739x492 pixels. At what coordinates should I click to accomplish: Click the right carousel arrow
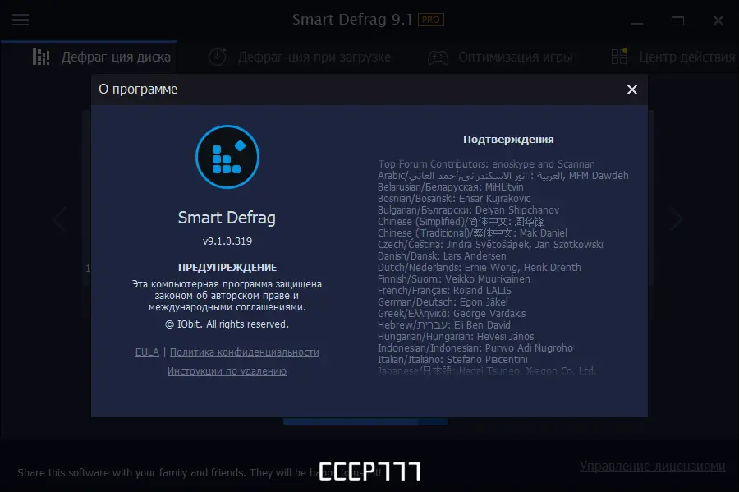(677, 218)
